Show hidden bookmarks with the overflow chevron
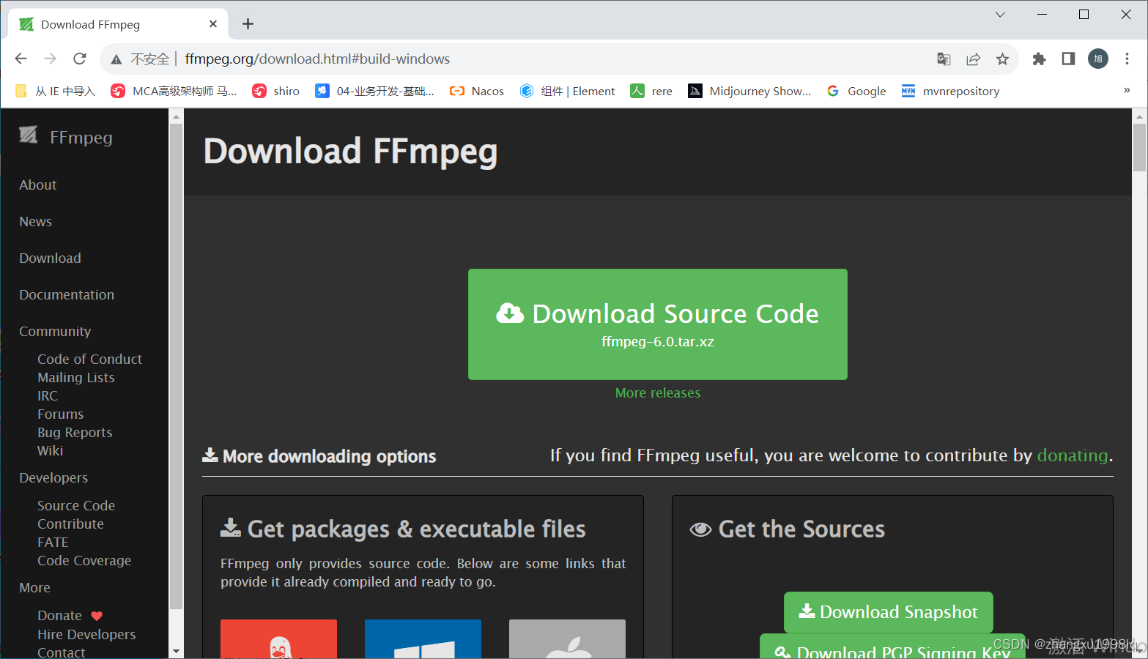The width and height of the screenshot is (1148, 659). [1127, 90]
